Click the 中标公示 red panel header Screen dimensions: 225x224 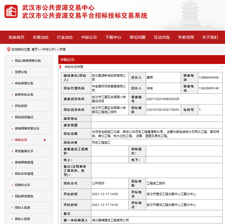tap(141, 59)
